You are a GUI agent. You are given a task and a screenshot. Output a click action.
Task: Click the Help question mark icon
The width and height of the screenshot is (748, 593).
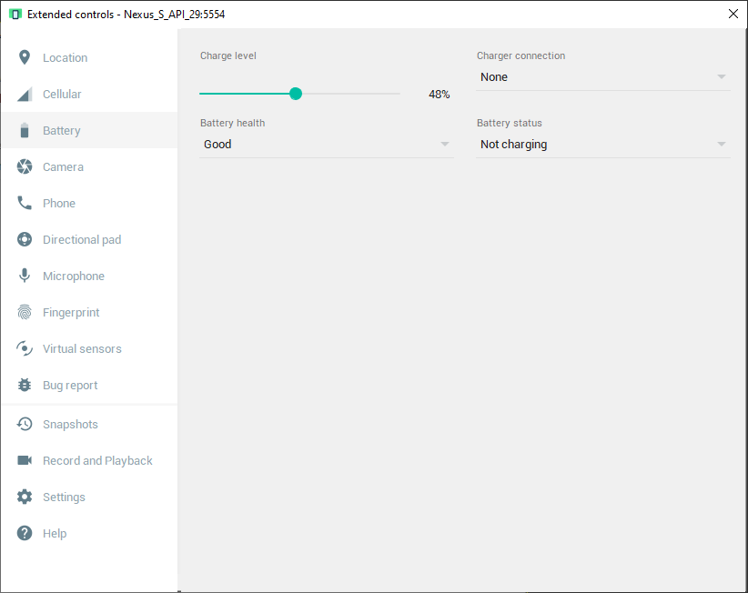(x=25, y=533)
